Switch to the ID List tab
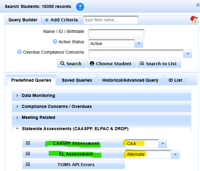The height and width of the screenshot is (171, 200). coord(175,80)
